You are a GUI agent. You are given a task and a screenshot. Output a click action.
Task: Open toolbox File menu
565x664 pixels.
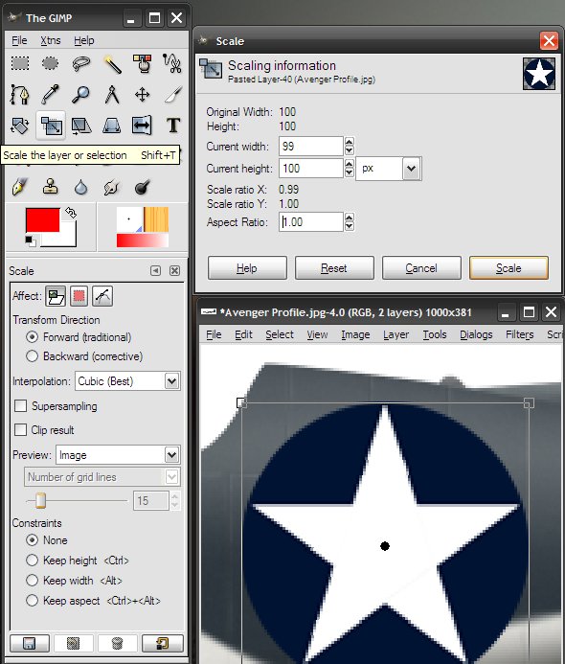(x=19, y=40)
